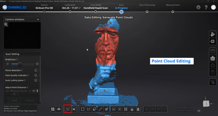The image size is (218, 116).
Task: Pick the line selection tool
Action: coord(101,109)
